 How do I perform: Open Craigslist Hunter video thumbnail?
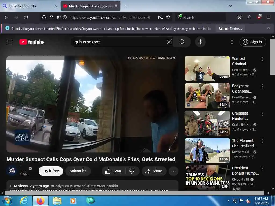(207, 123)
